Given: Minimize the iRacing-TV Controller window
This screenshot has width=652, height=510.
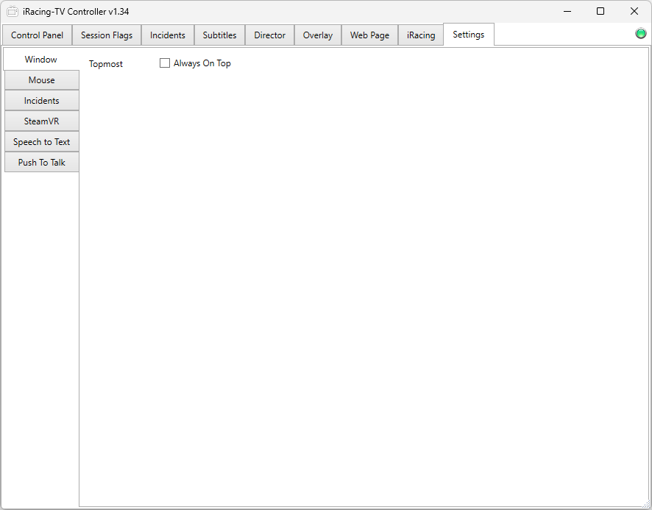Looking at the screenshot, I should point(567,11).
